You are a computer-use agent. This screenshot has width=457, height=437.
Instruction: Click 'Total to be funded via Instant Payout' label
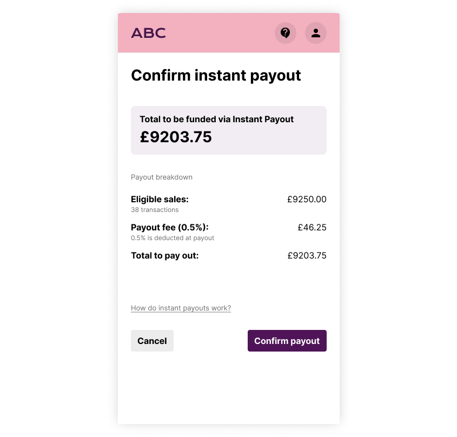click(x=216, y=119)
